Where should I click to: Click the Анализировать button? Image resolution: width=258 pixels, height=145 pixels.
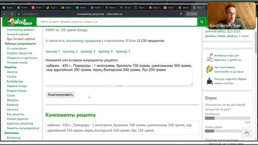click(x=60, y=95)
